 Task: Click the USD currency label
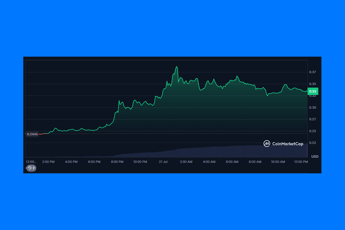click(x=315, y=156)
